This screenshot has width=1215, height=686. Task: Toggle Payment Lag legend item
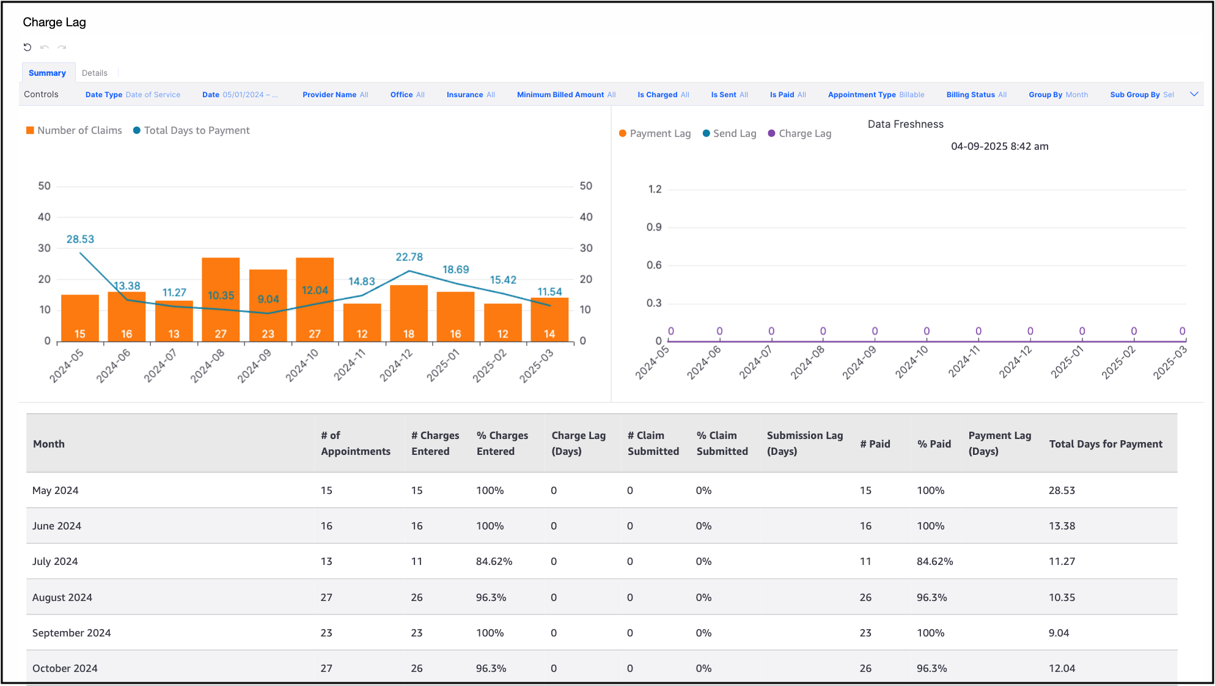point(655,133)
